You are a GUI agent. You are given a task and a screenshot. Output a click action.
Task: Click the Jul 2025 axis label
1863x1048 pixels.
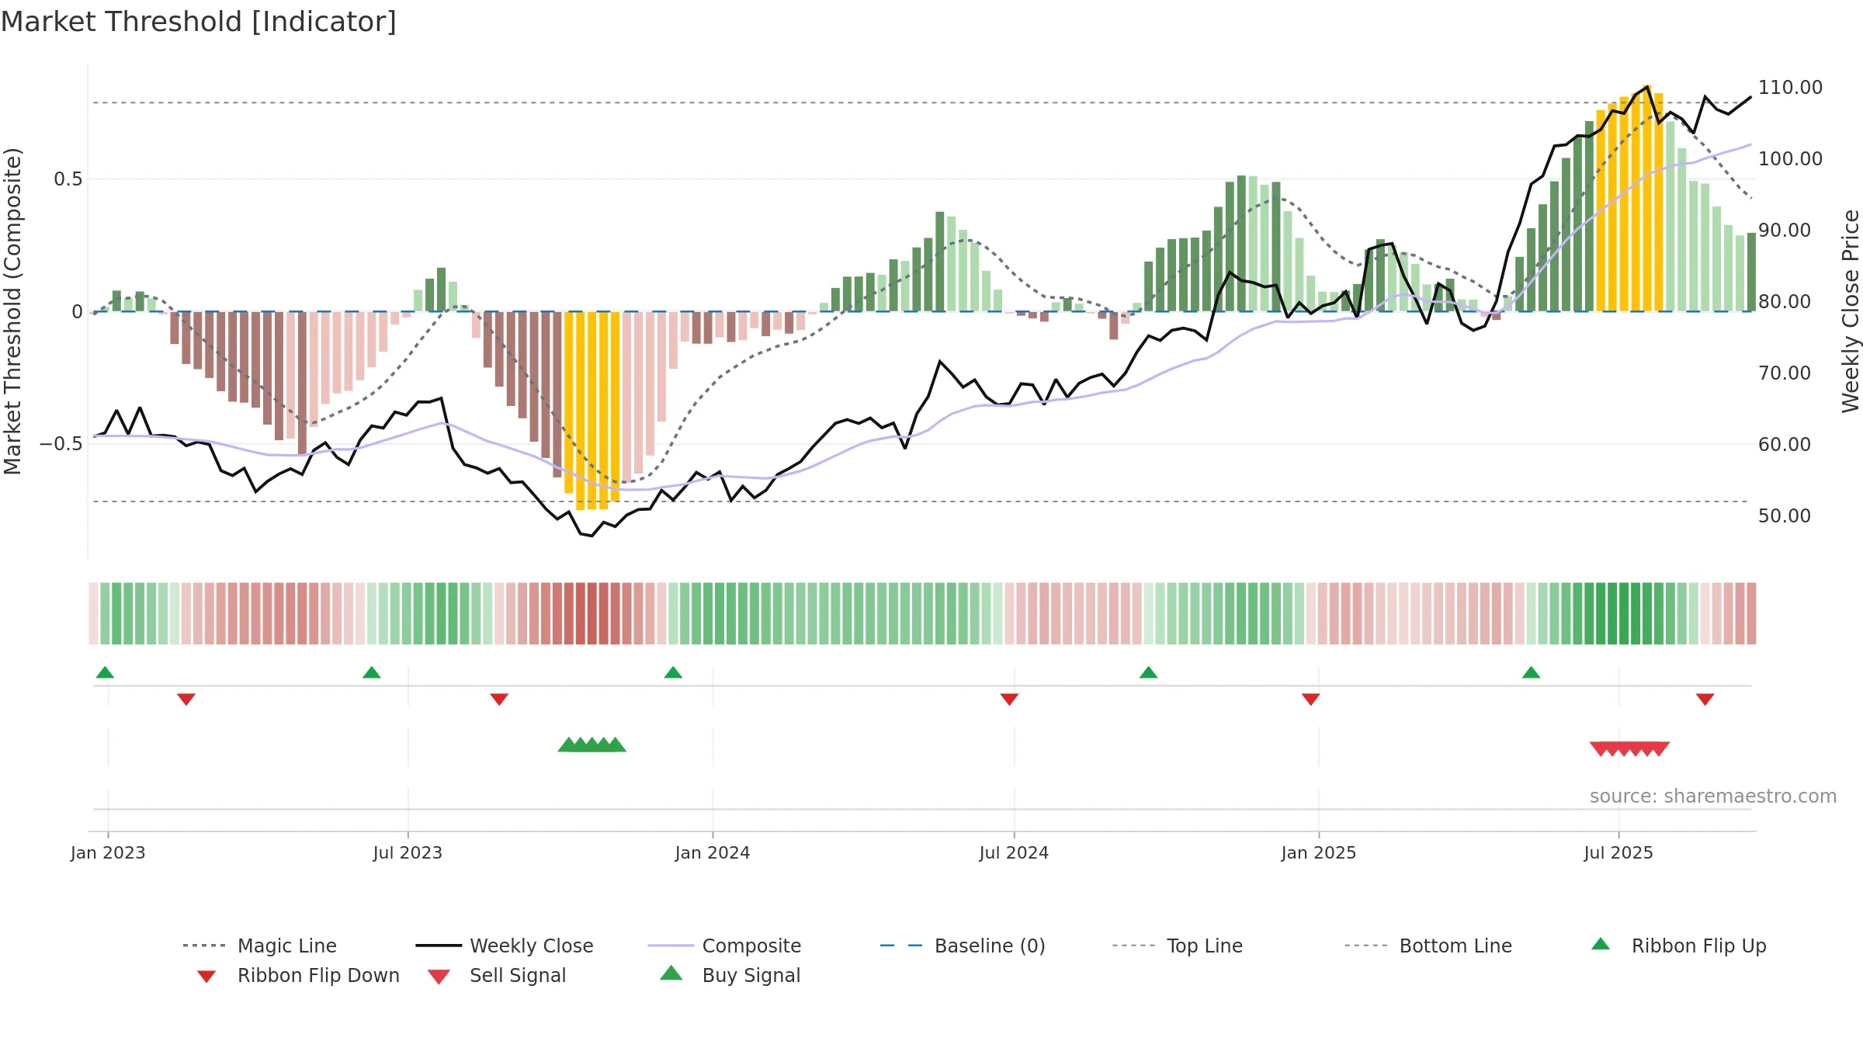(x=1618, y=852)
